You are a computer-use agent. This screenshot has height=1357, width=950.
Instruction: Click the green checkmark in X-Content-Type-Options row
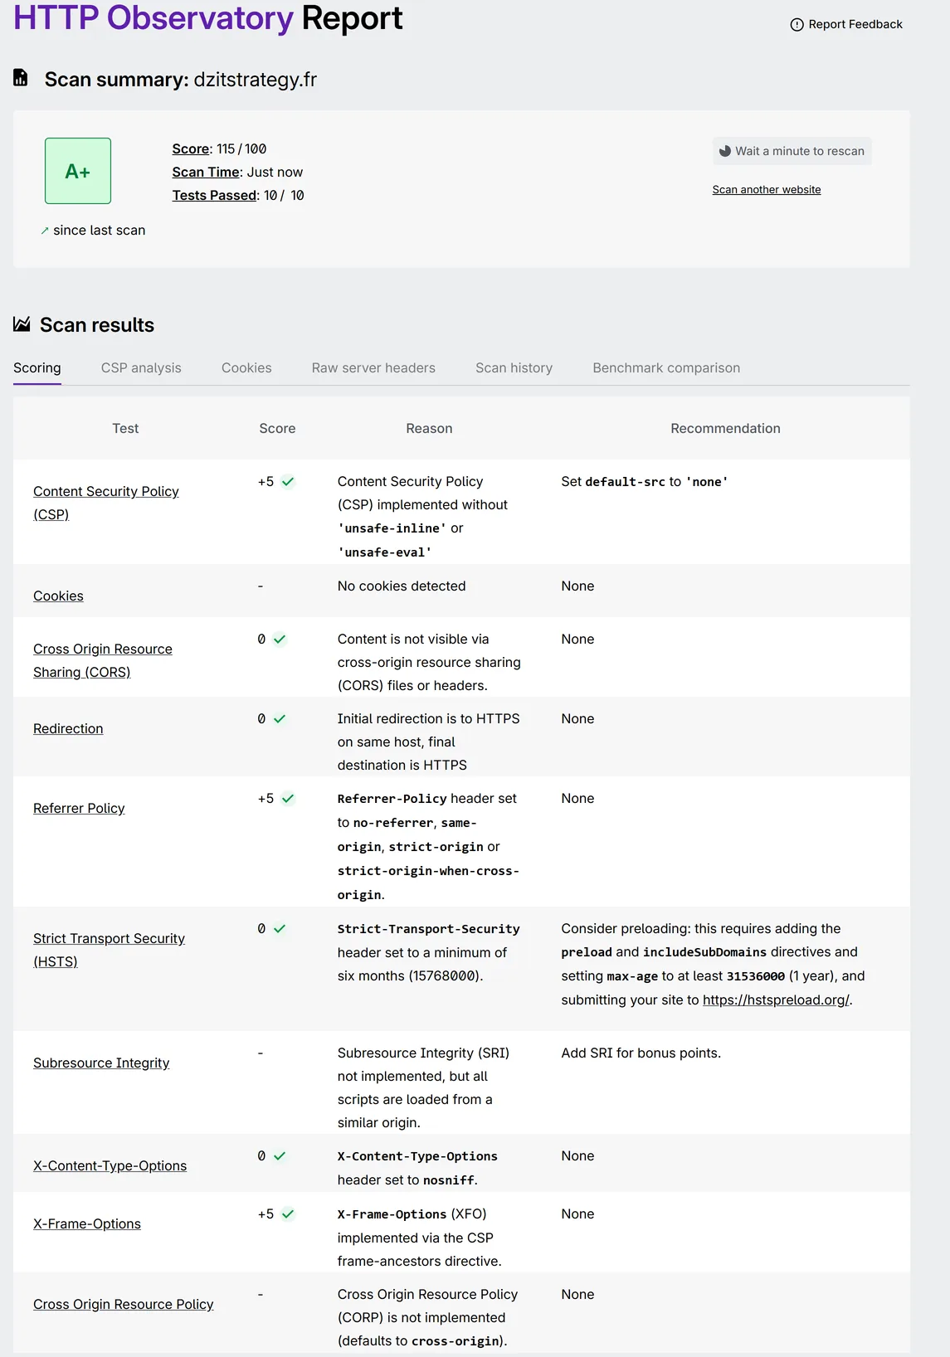coord(280,1156)
